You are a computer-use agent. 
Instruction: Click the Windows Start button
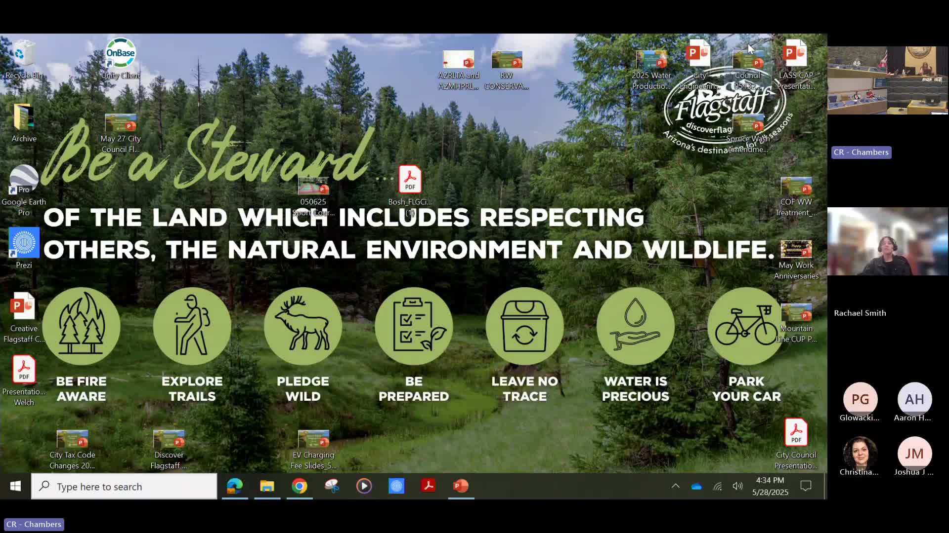[x=15, y=486]
